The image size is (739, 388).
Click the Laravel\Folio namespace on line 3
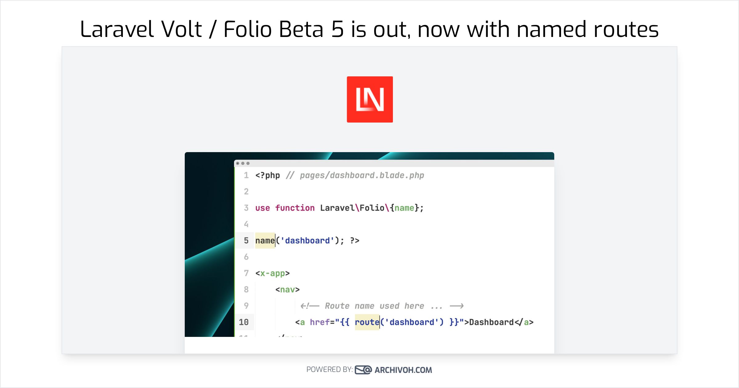pos(352,208)
